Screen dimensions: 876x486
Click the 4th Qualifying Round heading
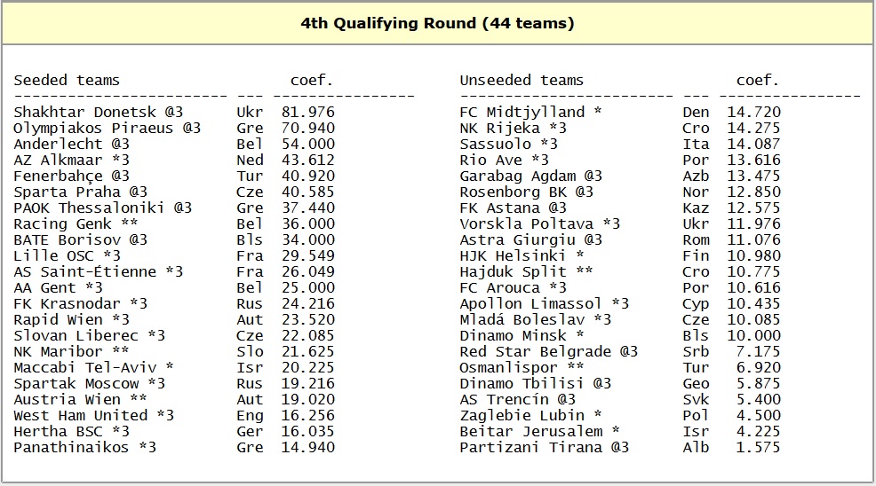point(437,24)
